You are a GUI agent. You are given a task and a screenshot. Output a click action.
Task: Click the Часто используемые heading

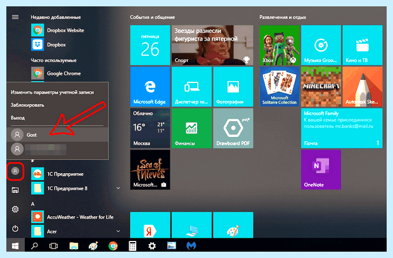[53, 60]
